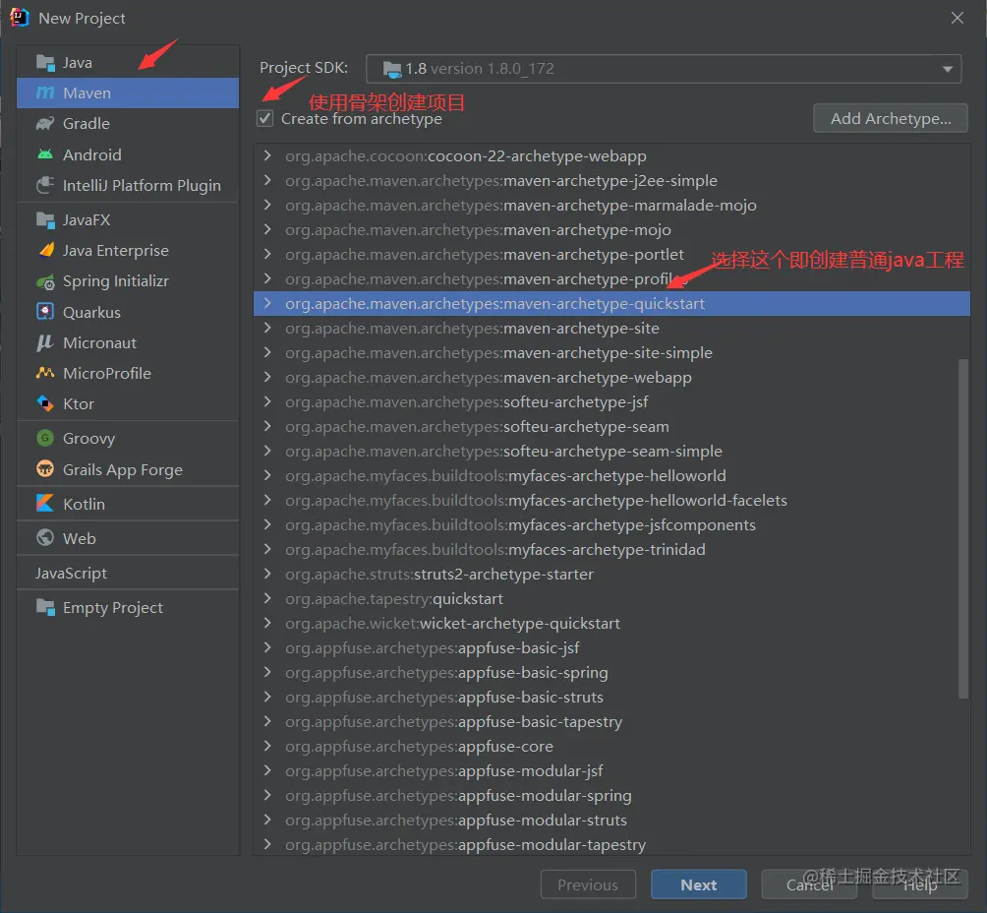
Task: Toggle Create from archetype checkbox
Action: (x=265, y=118)
